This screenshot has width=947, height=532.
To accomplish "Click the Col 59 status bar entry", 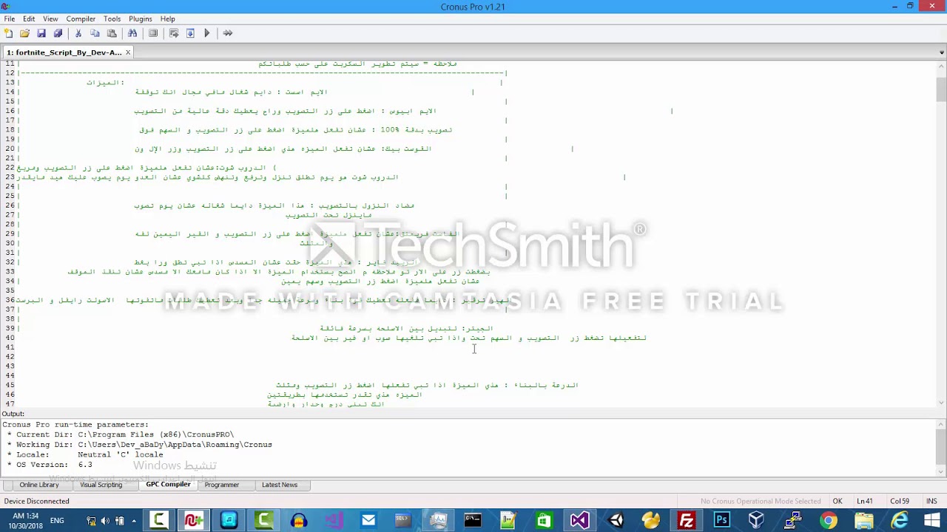I will [x=900, y=501].
